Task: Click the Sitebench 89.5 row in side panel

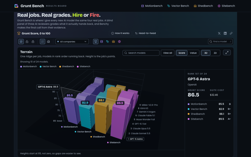Action: [x=209, y=119]
